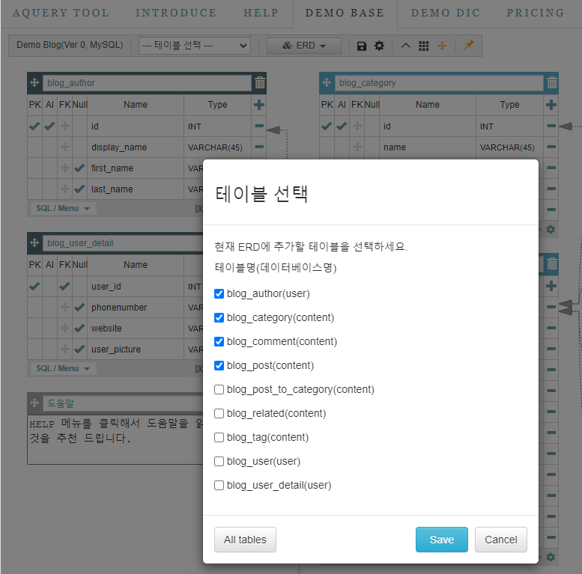The image size is (582, 574).
Task: Click the floppy disk save icon in toolbar
Action: (x=362, y=46)
